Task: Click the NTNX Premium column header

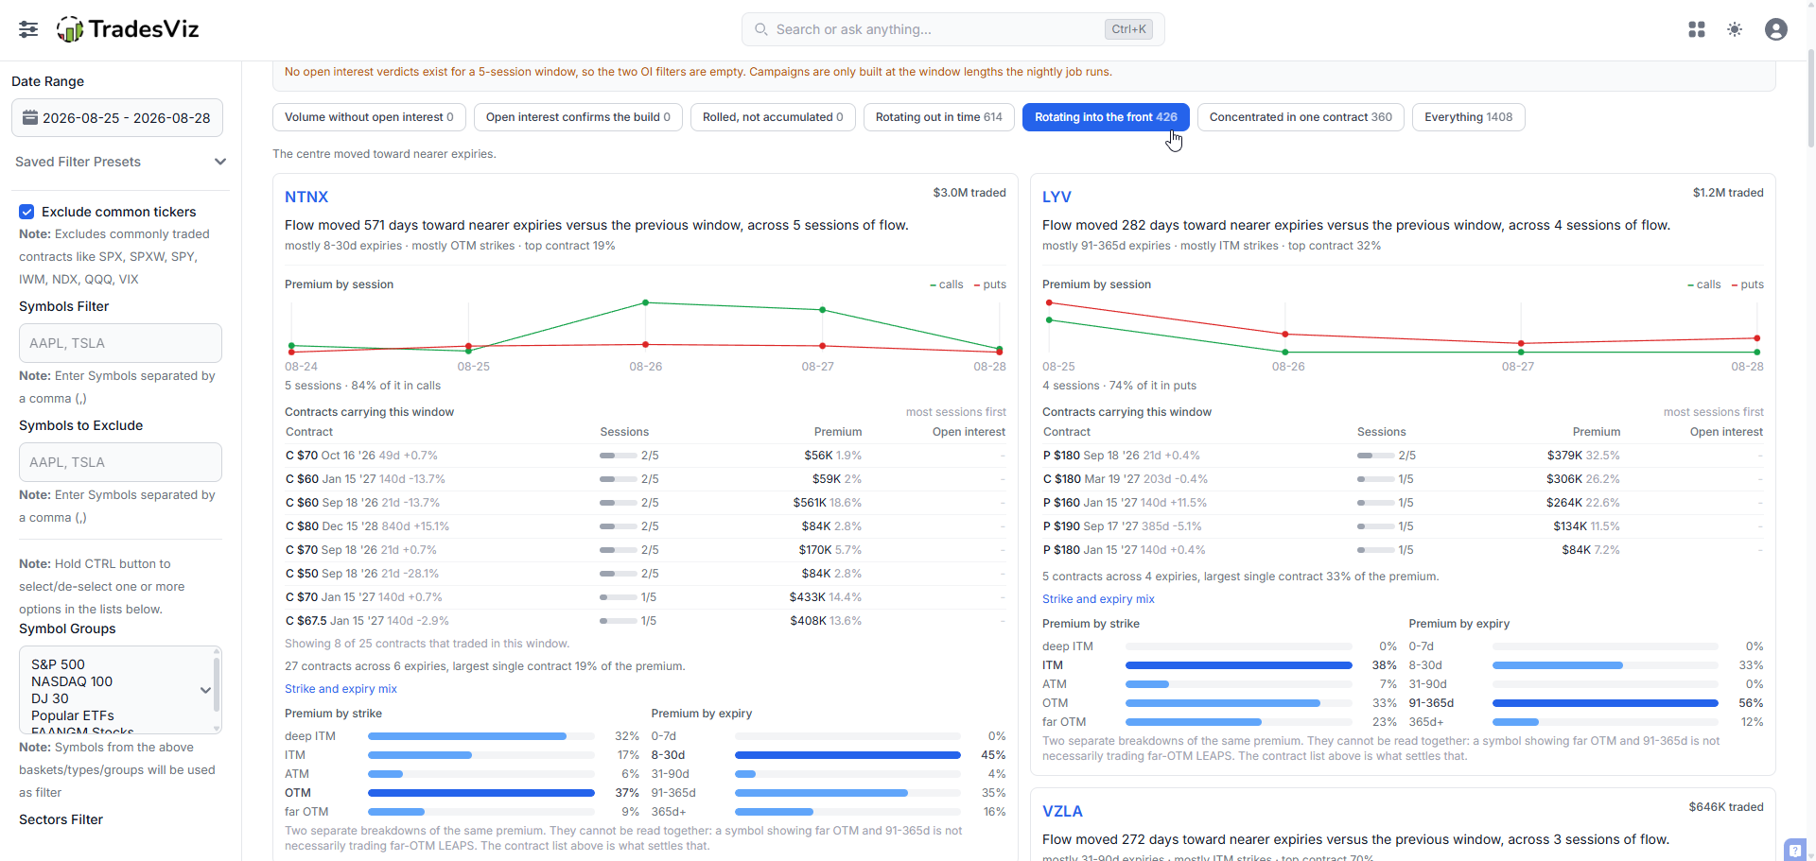Action: pos(838,432)
